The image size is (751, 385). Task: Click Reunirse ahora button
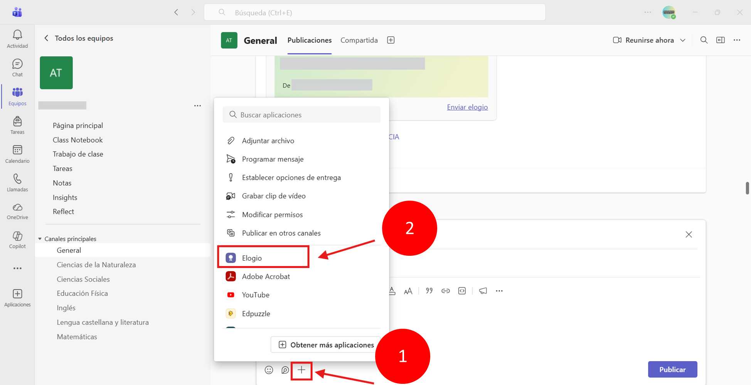coord(643,40)
